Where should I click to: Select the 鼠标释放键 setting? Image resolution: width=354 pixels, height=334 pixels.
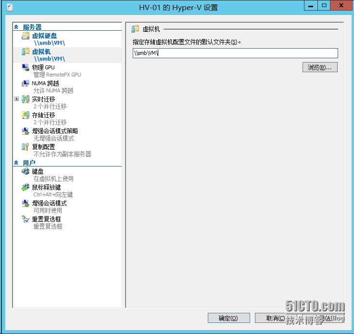(x=47, y=187)
